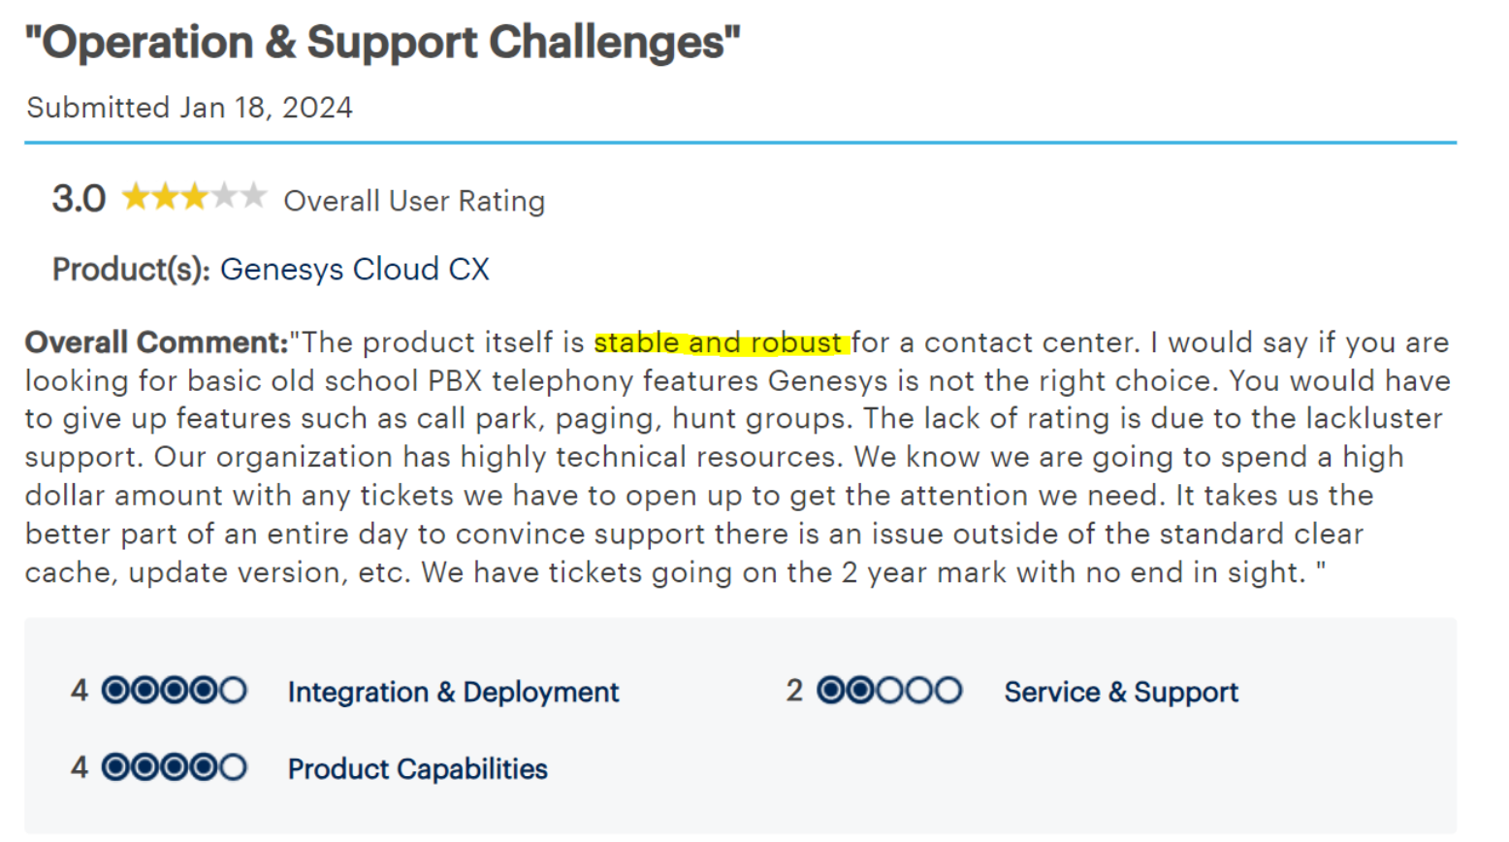
Task: Click the Product Capabilities link
Action: coord(417,768)
